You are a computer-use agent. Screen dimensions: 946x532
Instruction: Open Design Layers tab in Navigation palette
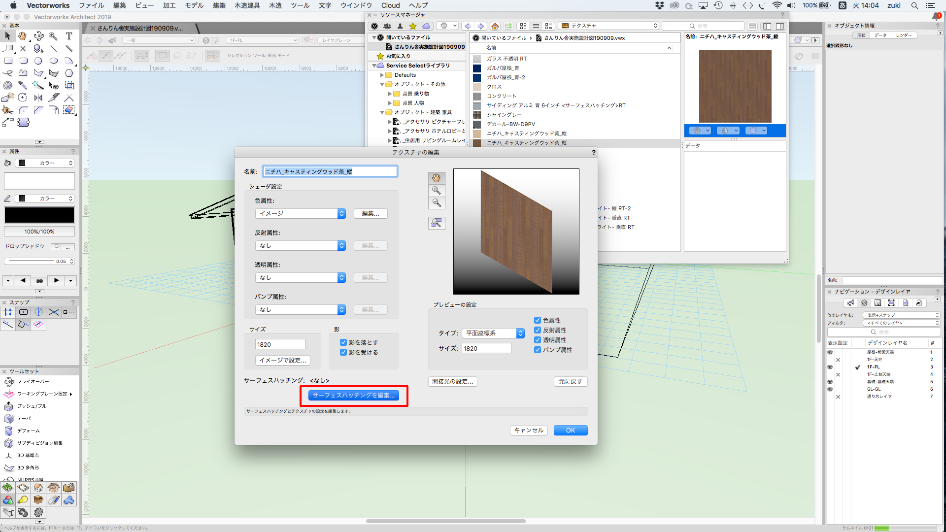tap(864, 303)
